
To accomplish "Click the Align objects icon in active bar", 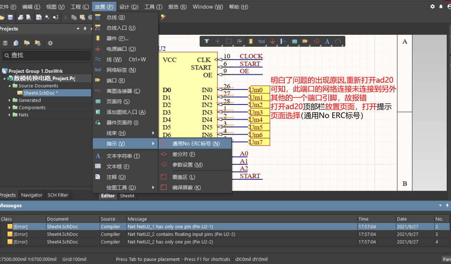I will (x=240, y=41).
